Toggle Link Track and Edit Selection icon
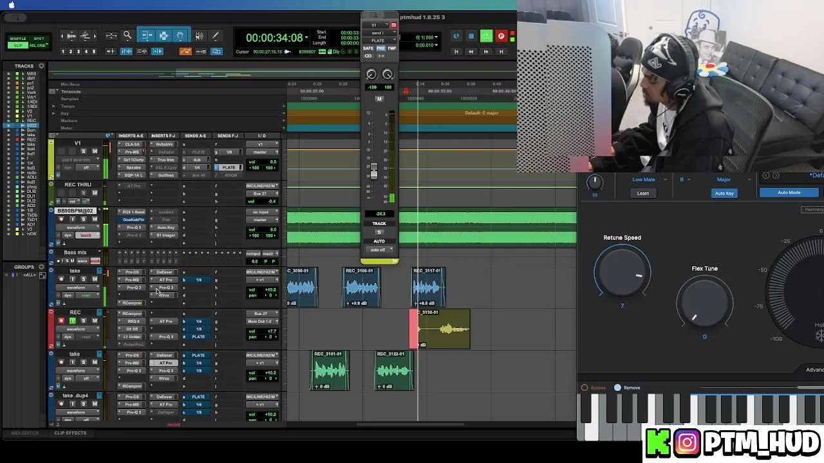The width and height of the screenshot is (824, 463). (x=142, y=51)
